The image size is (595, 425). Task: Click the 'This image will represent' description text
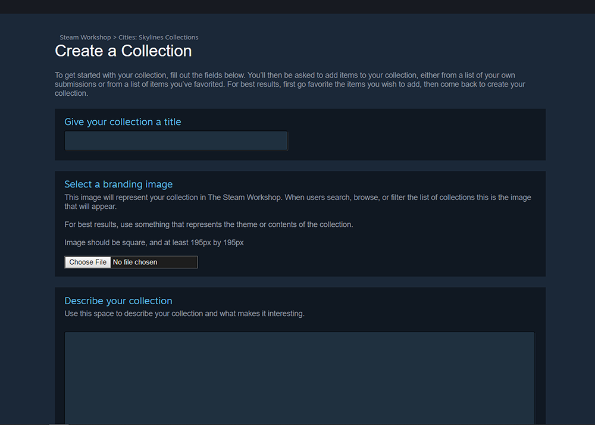point(297,202)
